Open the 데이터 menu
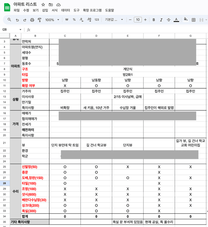The height and width of the screenshot is (227, 208). coord(66,10)
